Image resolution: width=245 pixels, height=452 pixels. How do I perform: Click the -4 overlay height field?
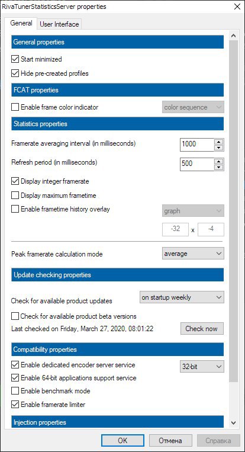pyautogui.click(x=211, y=229)
